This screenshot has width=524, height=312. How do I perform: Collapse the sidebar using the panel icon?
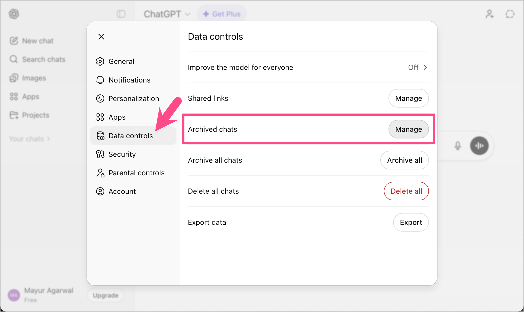[121, 14]
